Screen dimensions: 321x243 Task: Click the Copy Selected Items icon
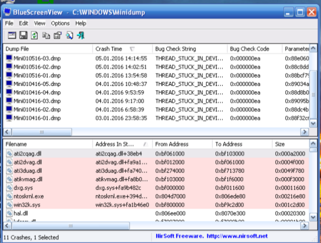pyautogui.click(x=46, y=36)
